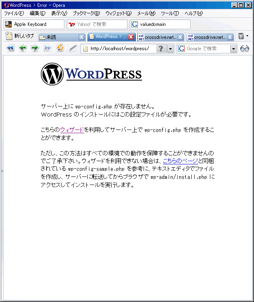Viewport: 254px width, 302px height.
Task: Open the ツール(T) menu
Action: (170, 13)
